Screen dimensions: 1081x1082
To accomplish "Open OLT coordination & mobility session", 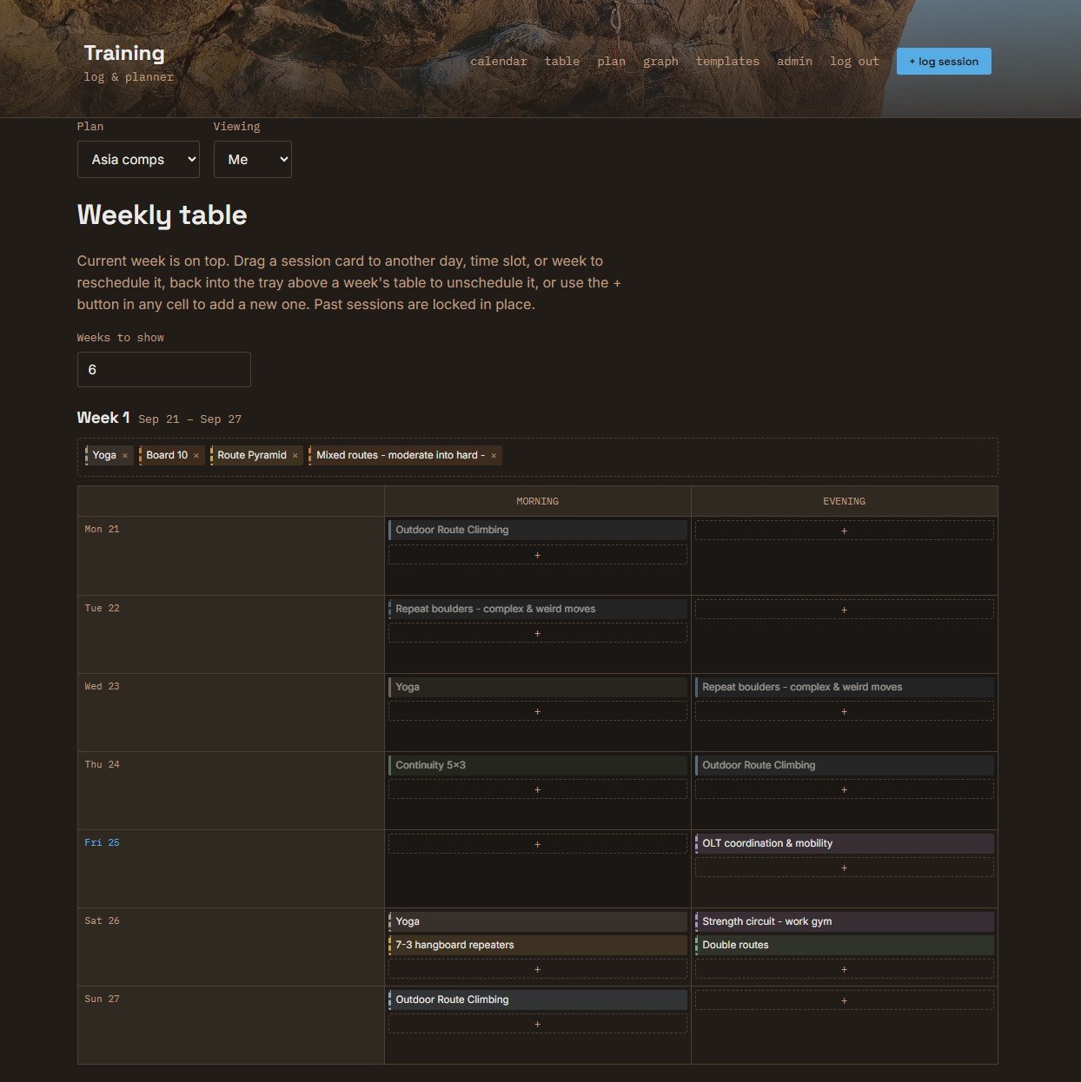I will point(844,843).
